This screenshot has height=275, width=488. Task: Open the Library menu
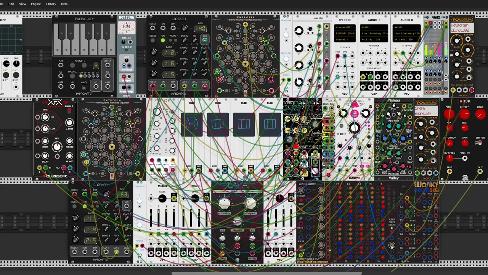[51, 4]
